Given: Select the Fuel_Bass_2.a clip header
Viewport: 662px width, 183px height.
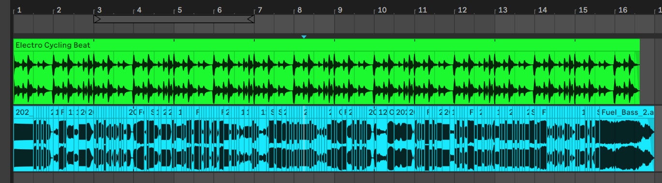Looking at the screenshot, I should (x=627, y=112).
